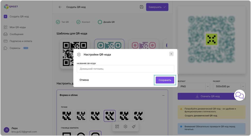The width and height of the screenshot is (251, 136).
Task: Open gear settings in floating toolbar
Action: (x=126, y=126)
